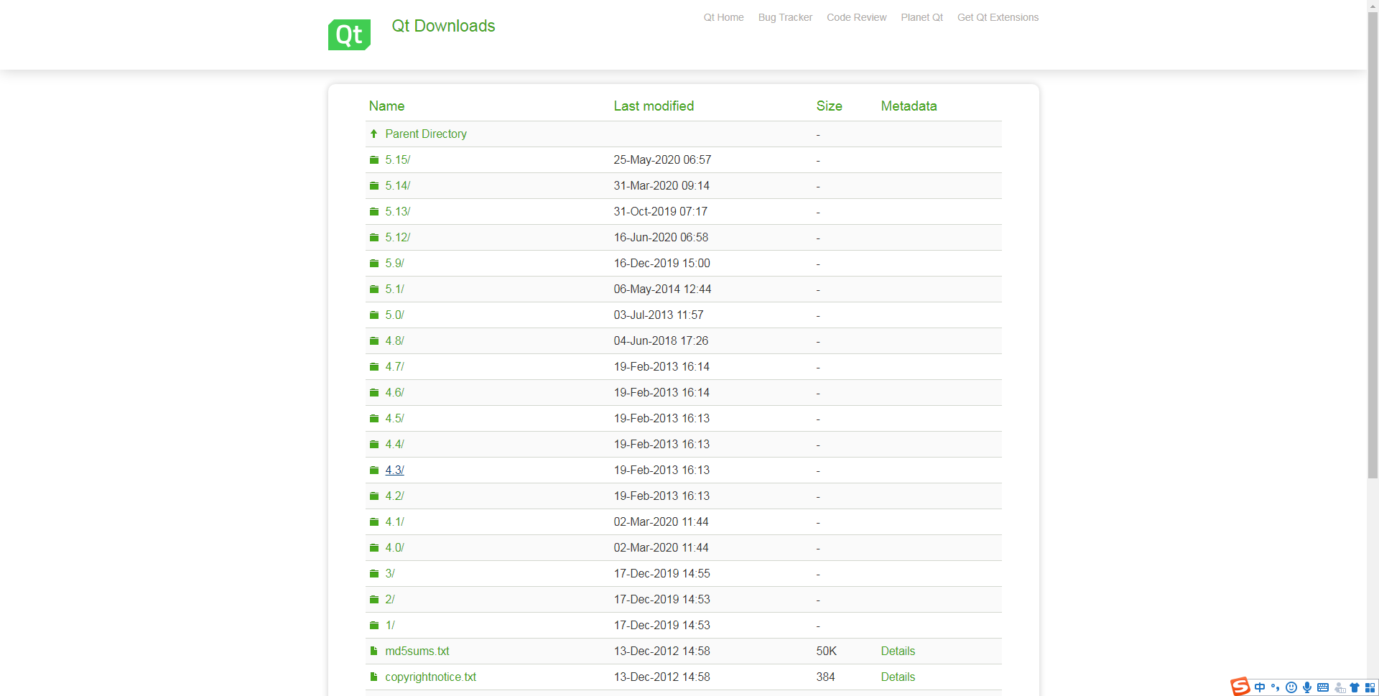Click the 384 size value
Viewport: 1379px width, 696px height.
[x=825, y=677]
